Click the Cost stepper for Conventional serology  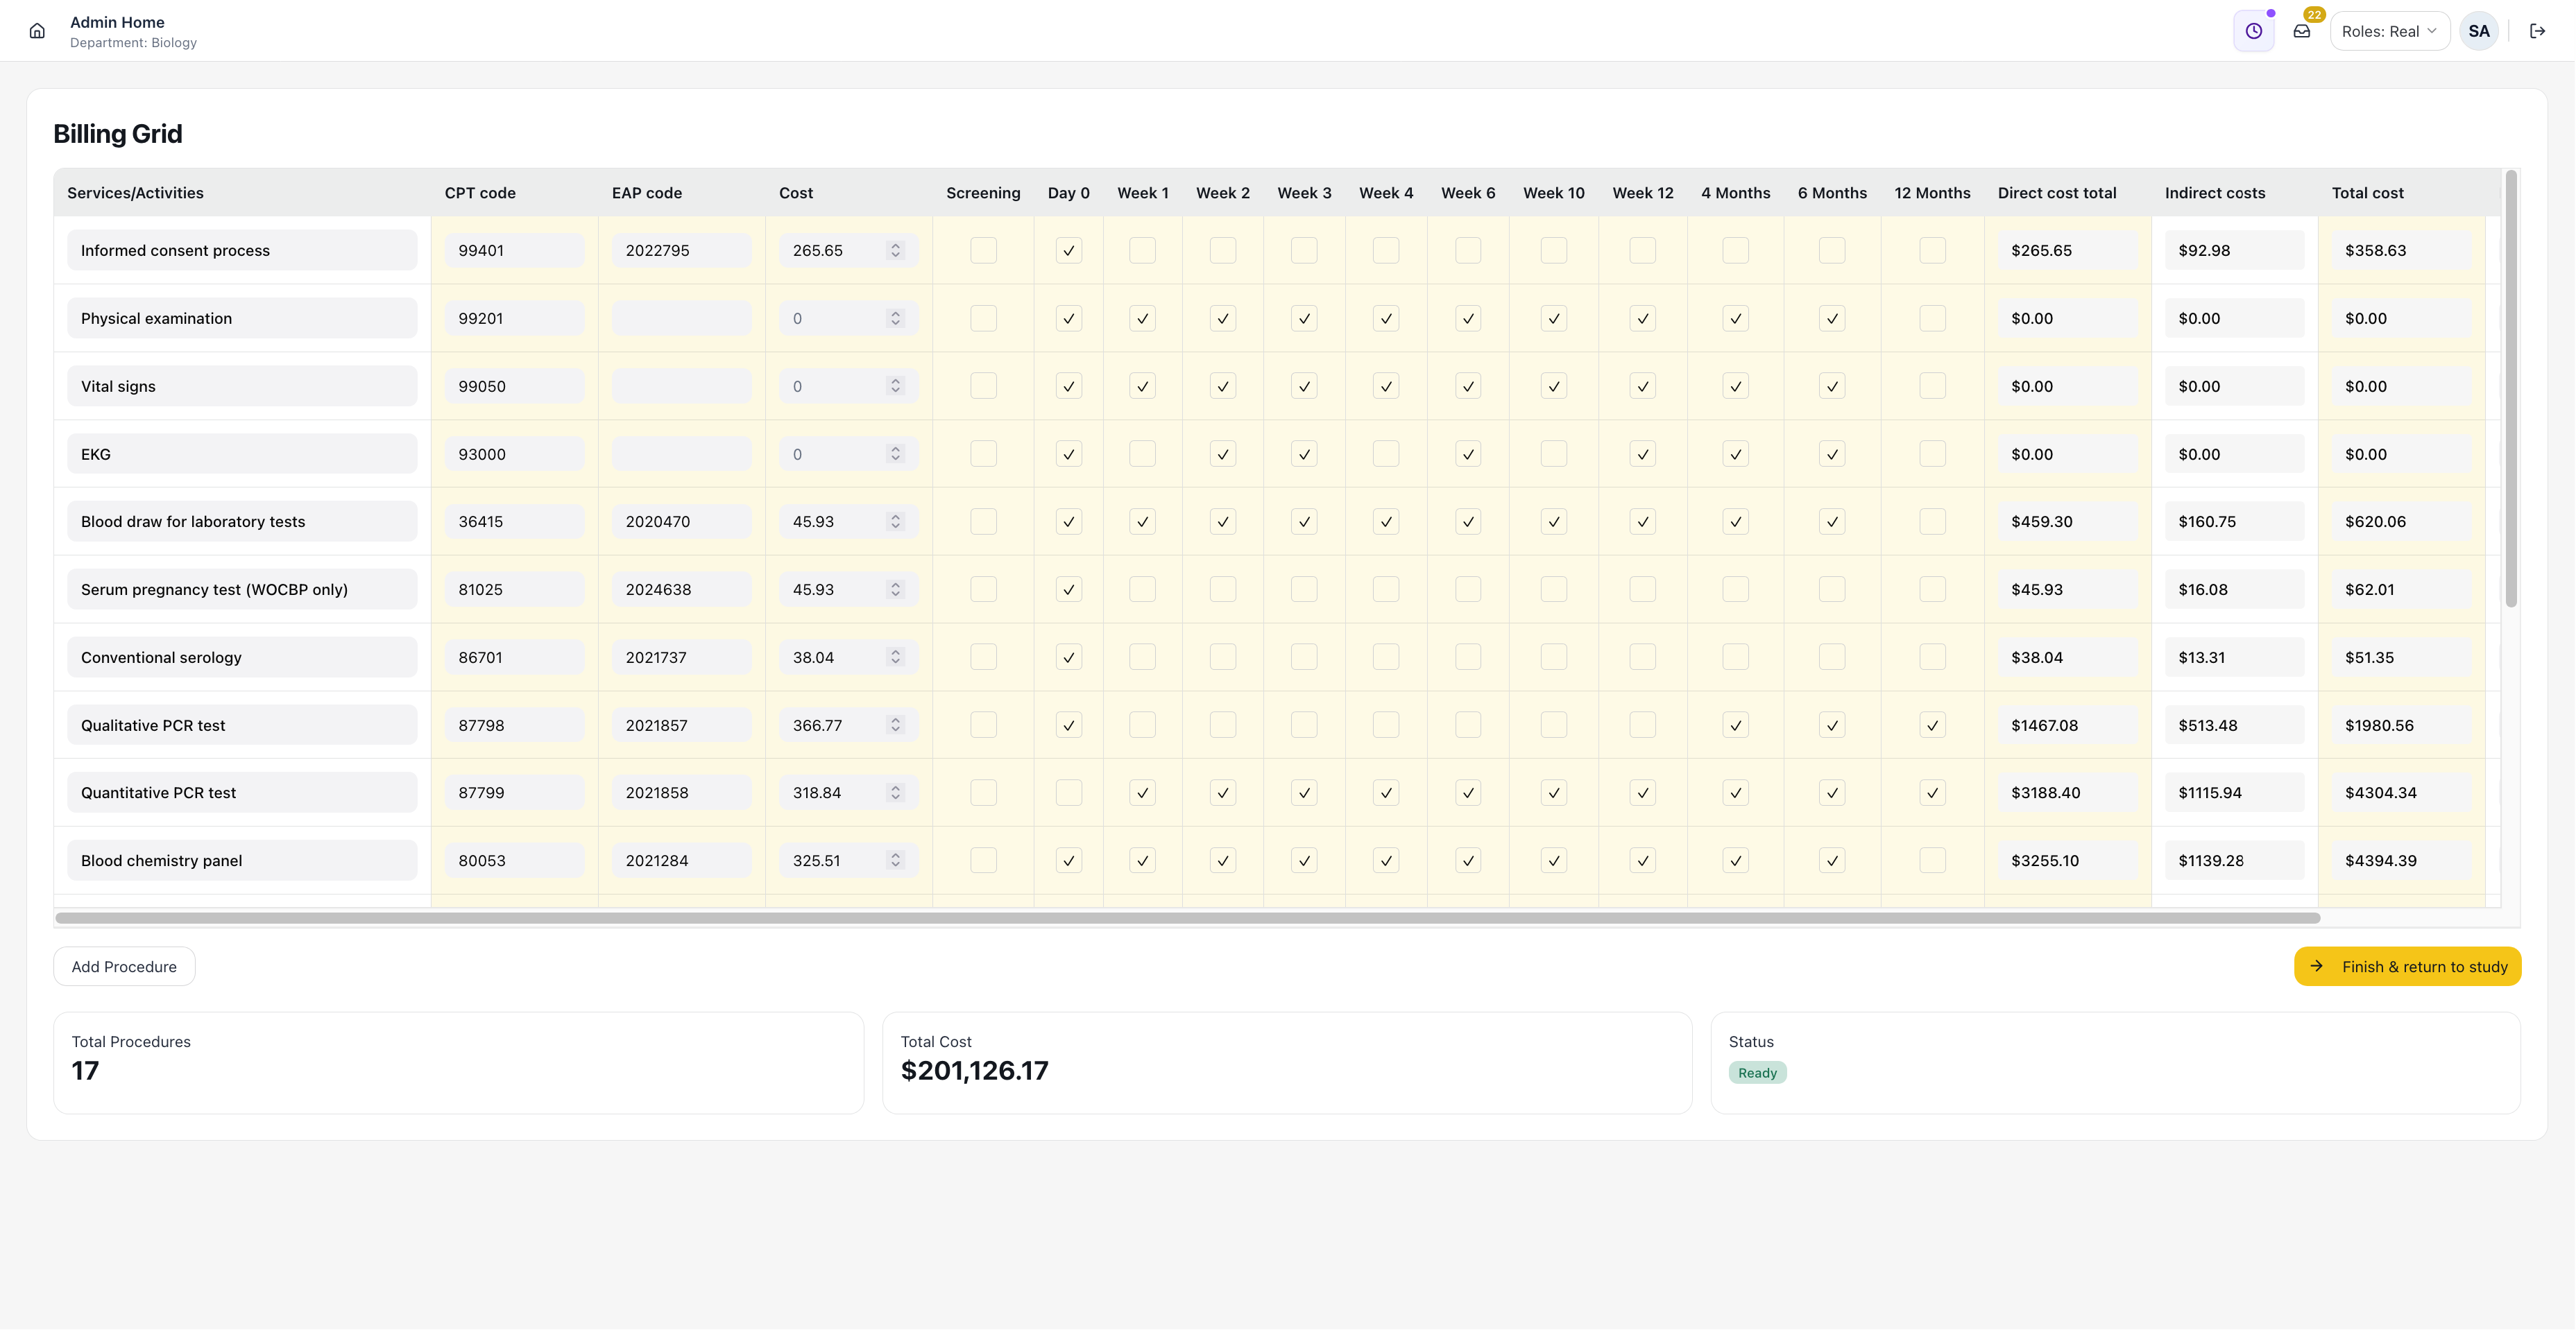895,657
